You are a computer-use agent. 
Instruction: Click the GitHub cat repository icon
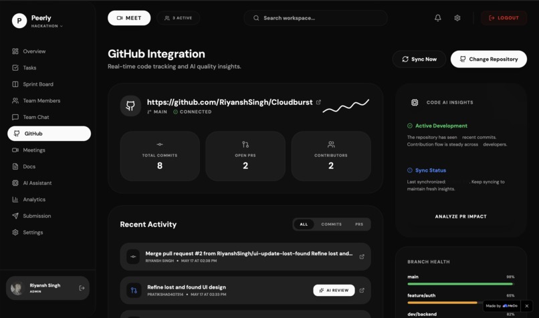click(130, 106)
